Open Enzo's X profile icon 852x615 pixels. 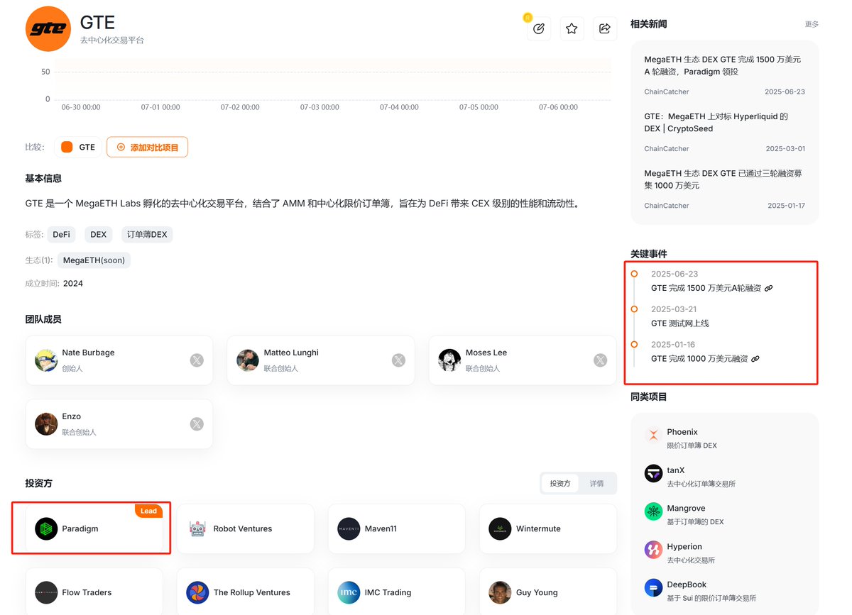click(197, 424)
